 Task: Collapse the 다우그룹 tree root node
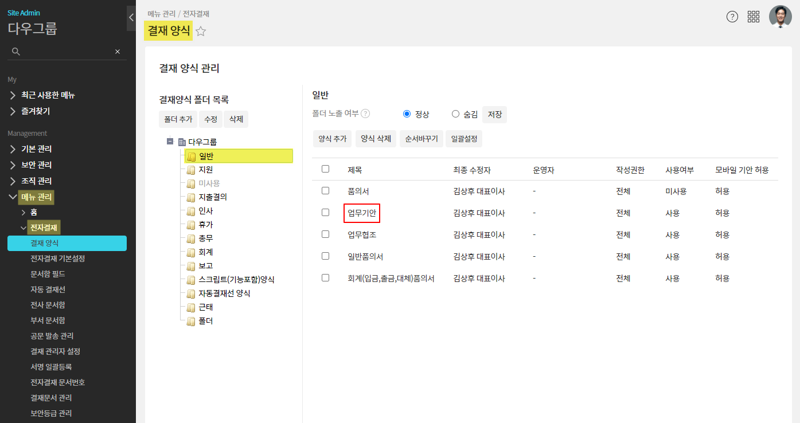pos(170,141)
